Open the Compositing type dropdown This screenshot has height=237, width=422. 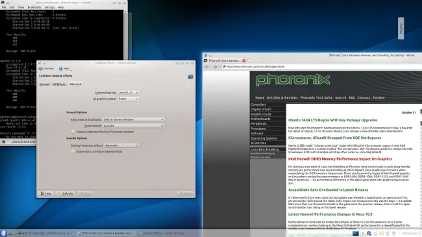pos(129,93)
